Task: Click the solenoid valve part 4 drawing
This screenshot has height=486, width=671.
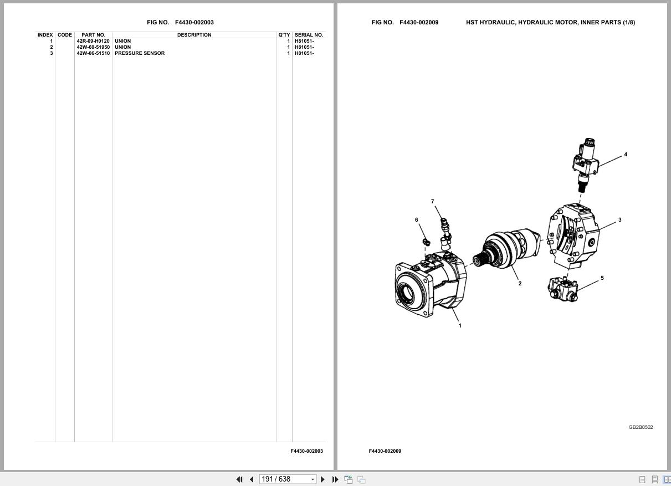Action: point(585,165)
